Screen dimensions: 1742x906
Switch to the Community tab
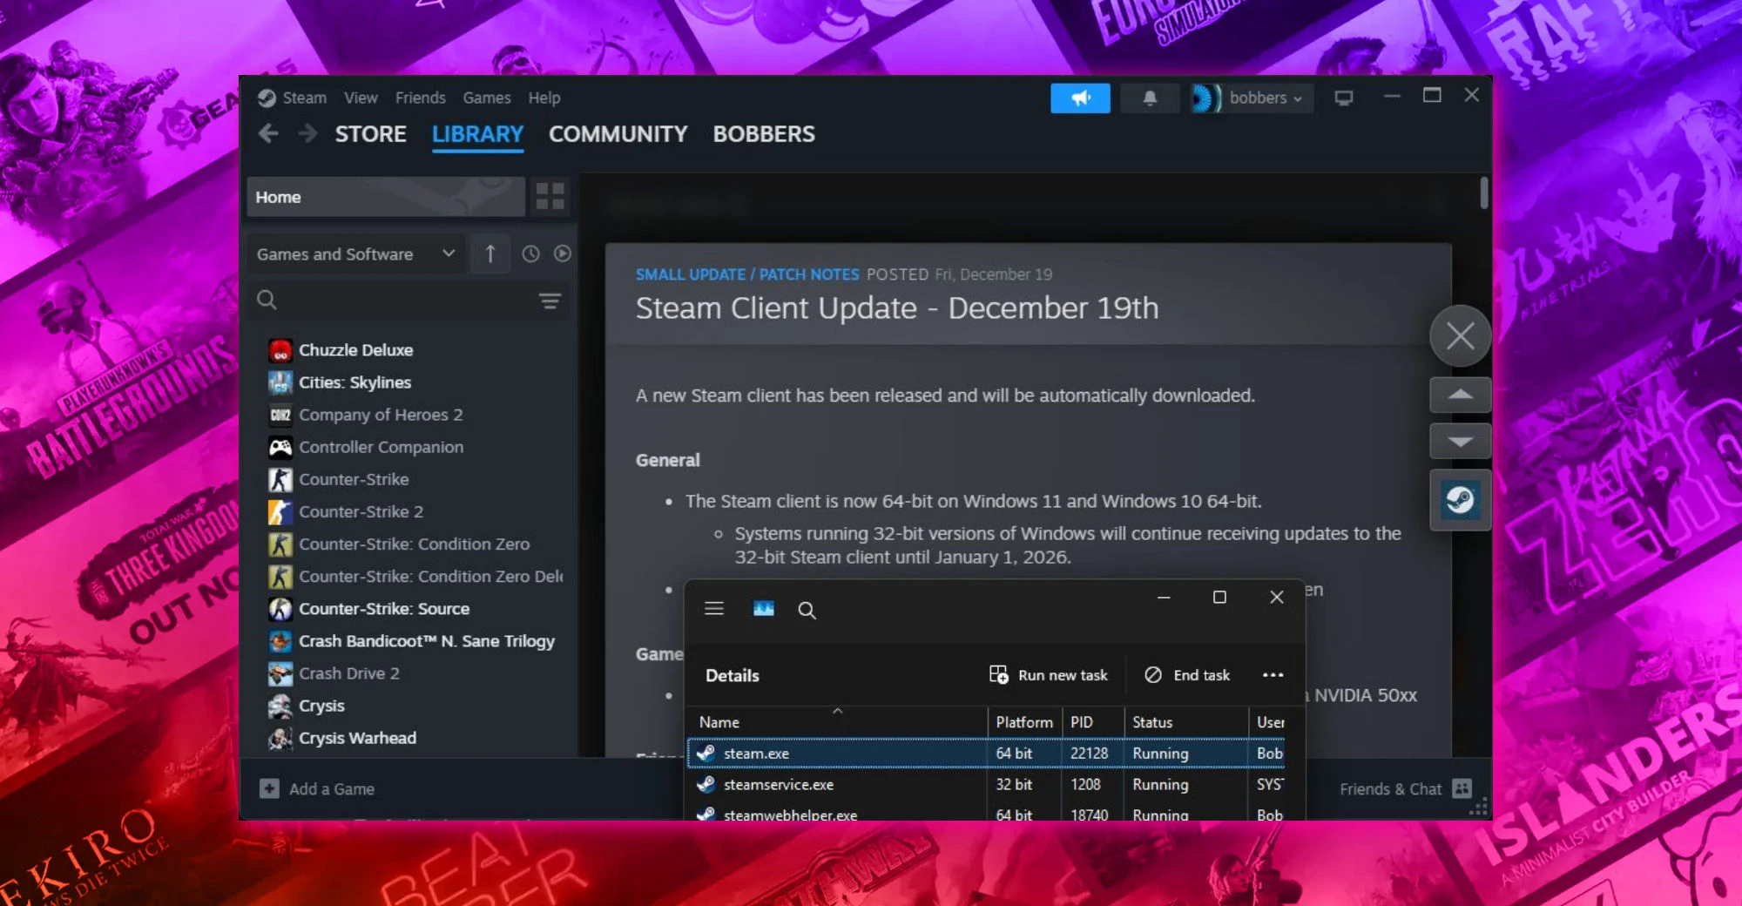coord(618,134)
